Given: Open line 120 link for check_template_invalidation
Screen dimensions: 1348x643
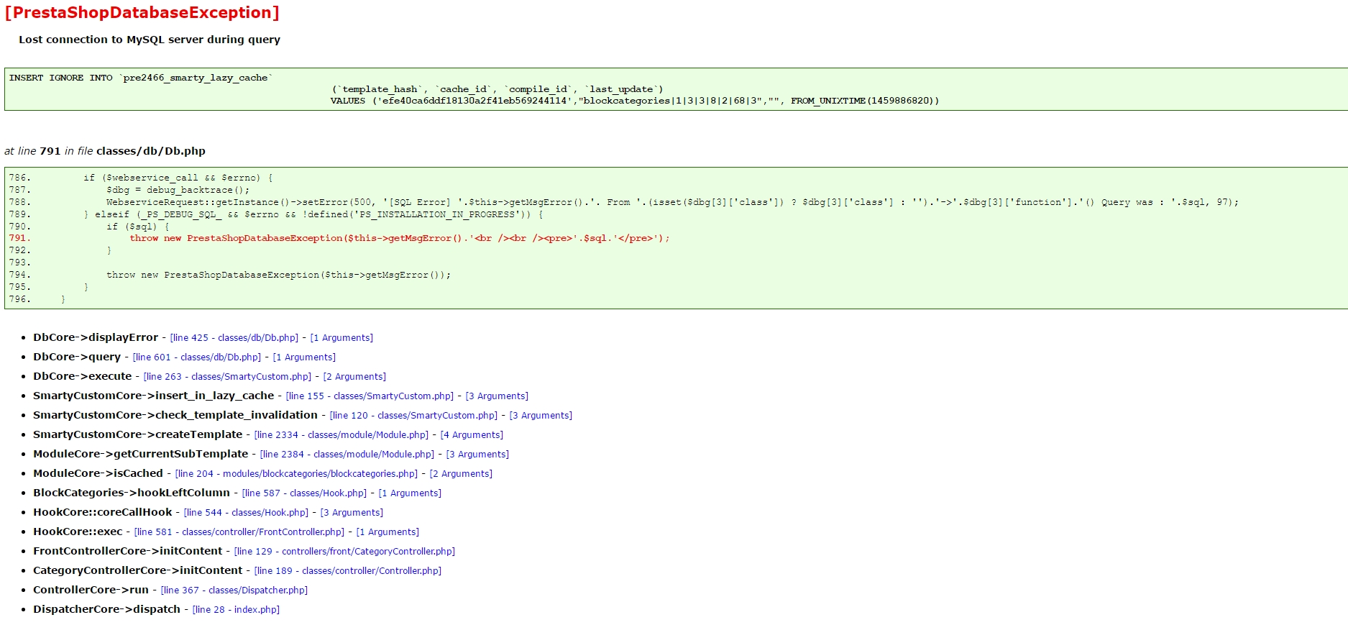Looking at the screenshot, I should [x=413, y=416].
